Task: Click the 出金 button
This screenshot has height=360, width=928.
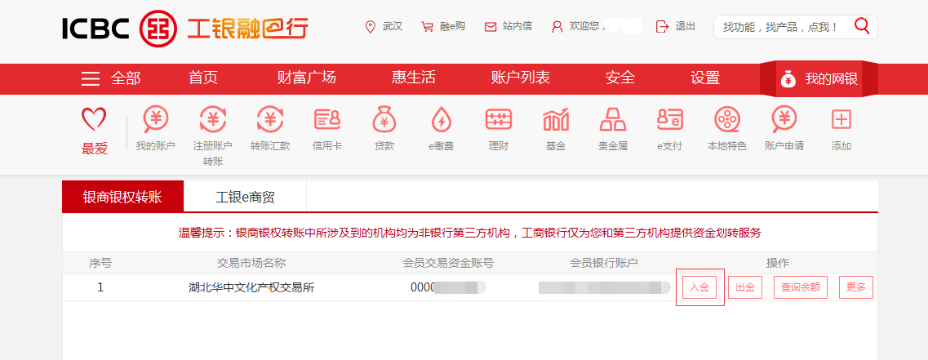Action: pos(744,288)
